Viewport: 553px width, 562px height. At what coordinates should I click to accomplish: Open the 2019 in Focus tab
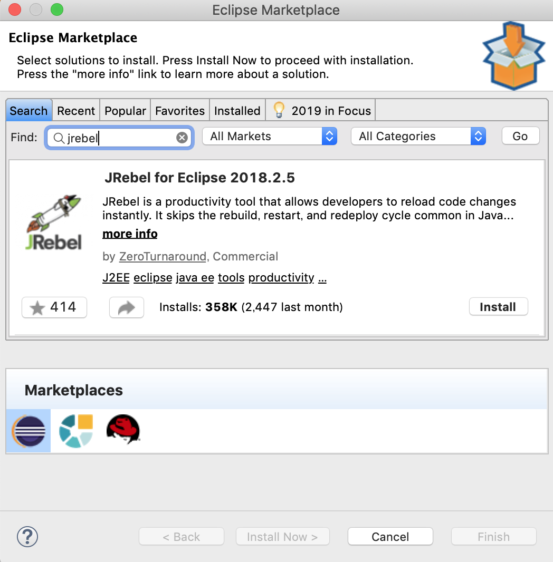(322, 111)
